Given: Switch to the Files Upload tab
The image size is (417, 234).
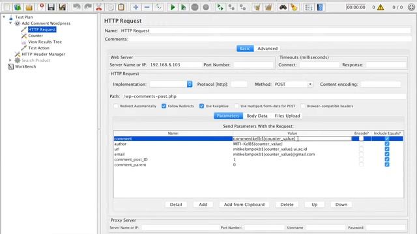Looking at the screenshot, I should 287,116.
